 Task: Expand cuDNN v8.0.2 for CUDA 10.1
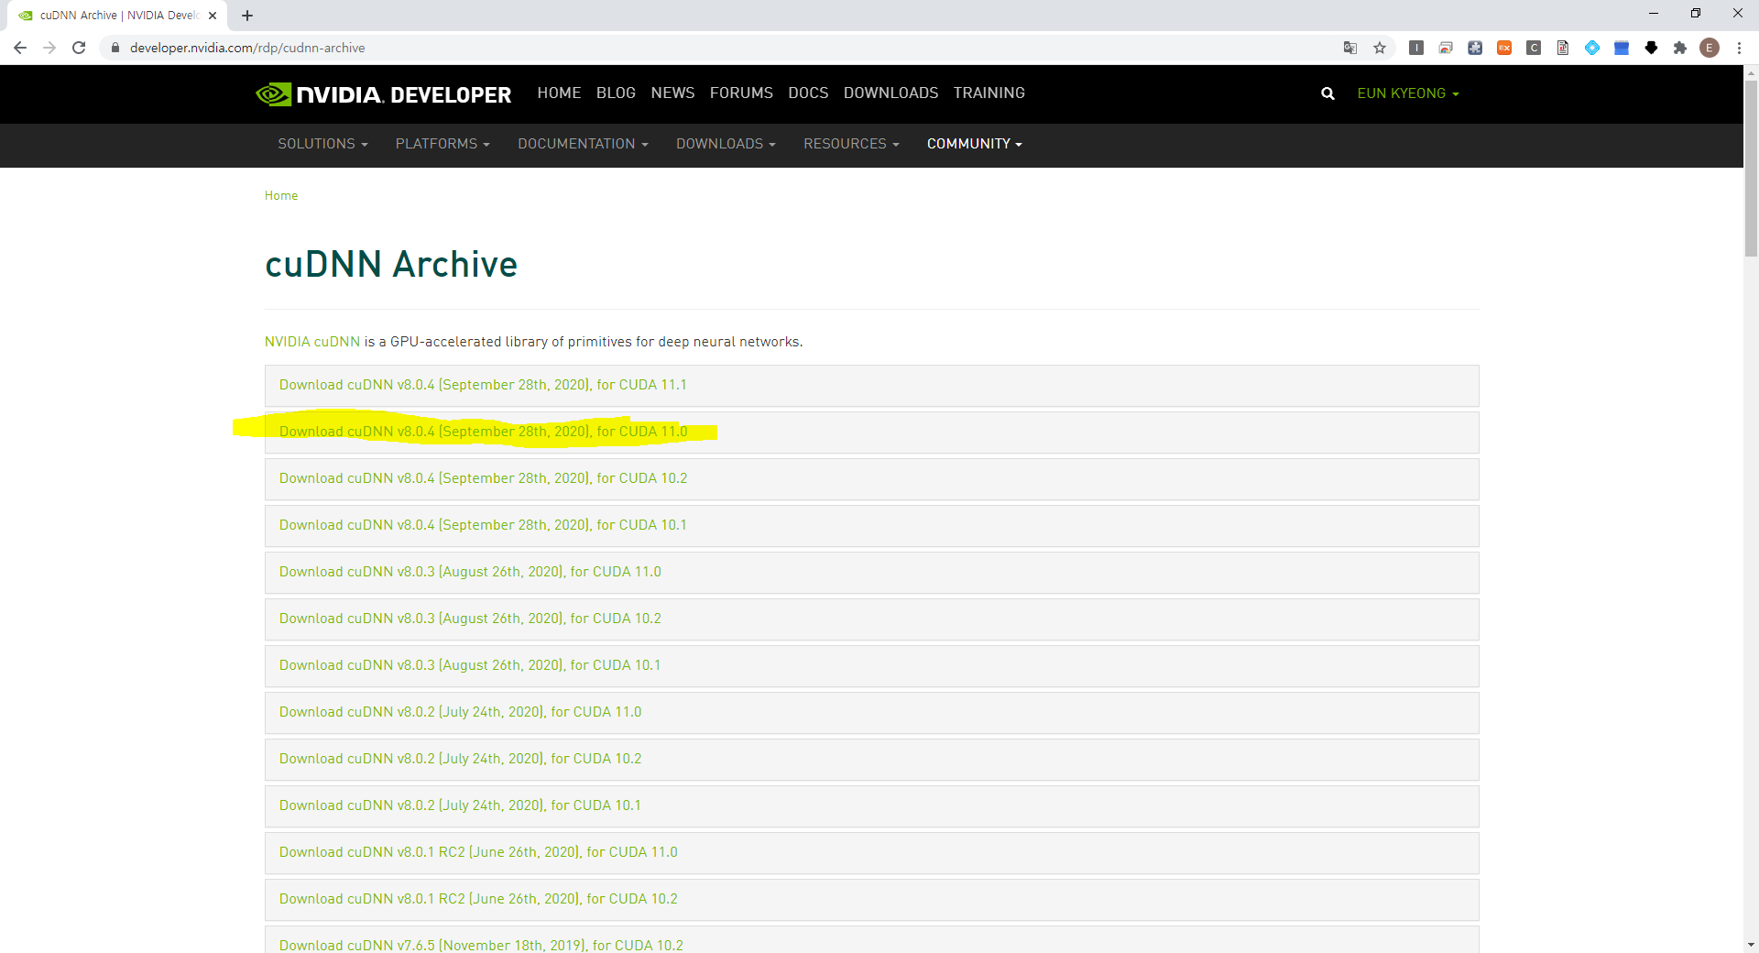(871, 806)
